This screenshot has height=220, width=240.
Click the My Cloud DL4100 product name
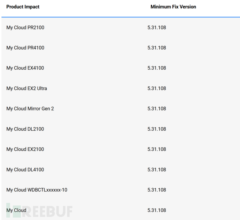(25, 169)
